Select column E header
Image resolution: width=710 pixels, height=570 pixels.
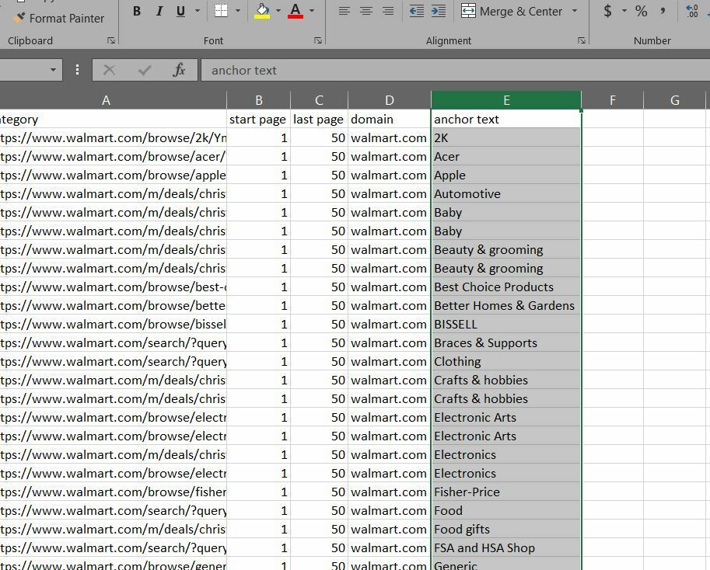click(506, 100)
